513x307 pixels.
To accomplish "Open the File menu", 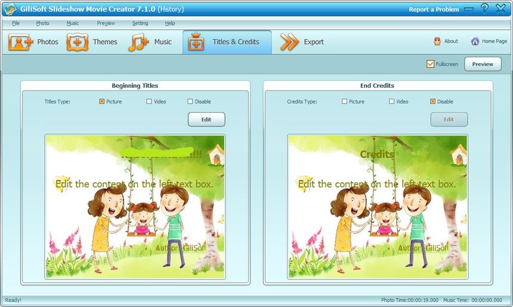I will click(x=16, y=23).
